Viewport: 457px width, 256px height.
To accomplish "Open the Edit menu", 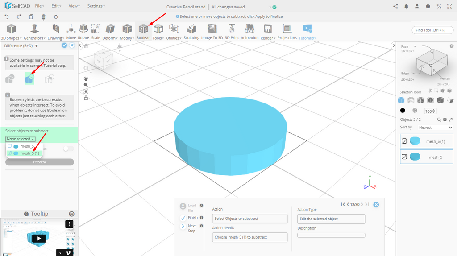I will click(x=56, y=6).
